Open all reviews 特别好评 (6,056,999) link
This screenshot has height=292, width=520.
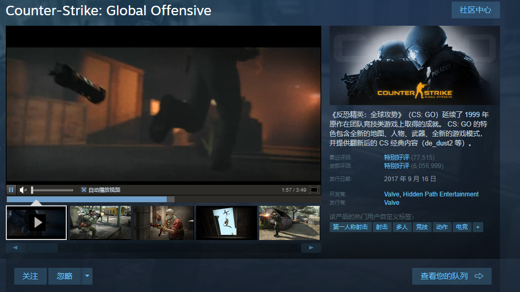(414, 166)
